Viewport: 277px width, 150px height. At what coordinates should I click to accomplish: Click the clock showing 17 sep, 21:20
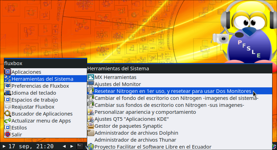(31, 146)
